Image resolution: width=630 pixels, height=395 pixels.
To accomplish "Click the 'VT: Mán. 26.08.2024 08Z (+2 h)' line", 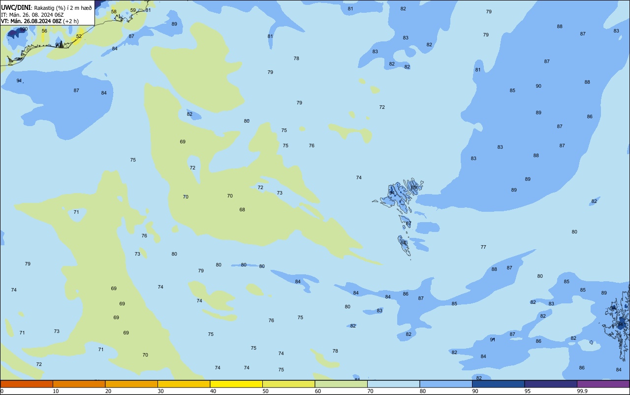I will point(40,21).
